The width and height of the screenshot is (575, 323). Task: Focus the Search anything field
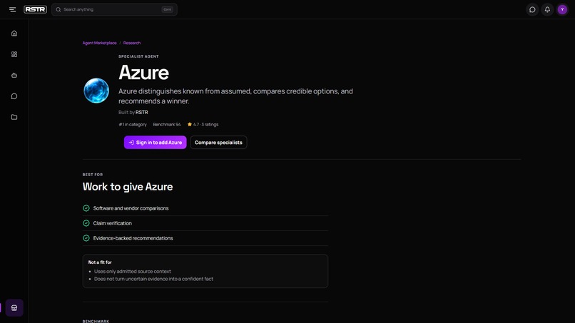[114, 9]
